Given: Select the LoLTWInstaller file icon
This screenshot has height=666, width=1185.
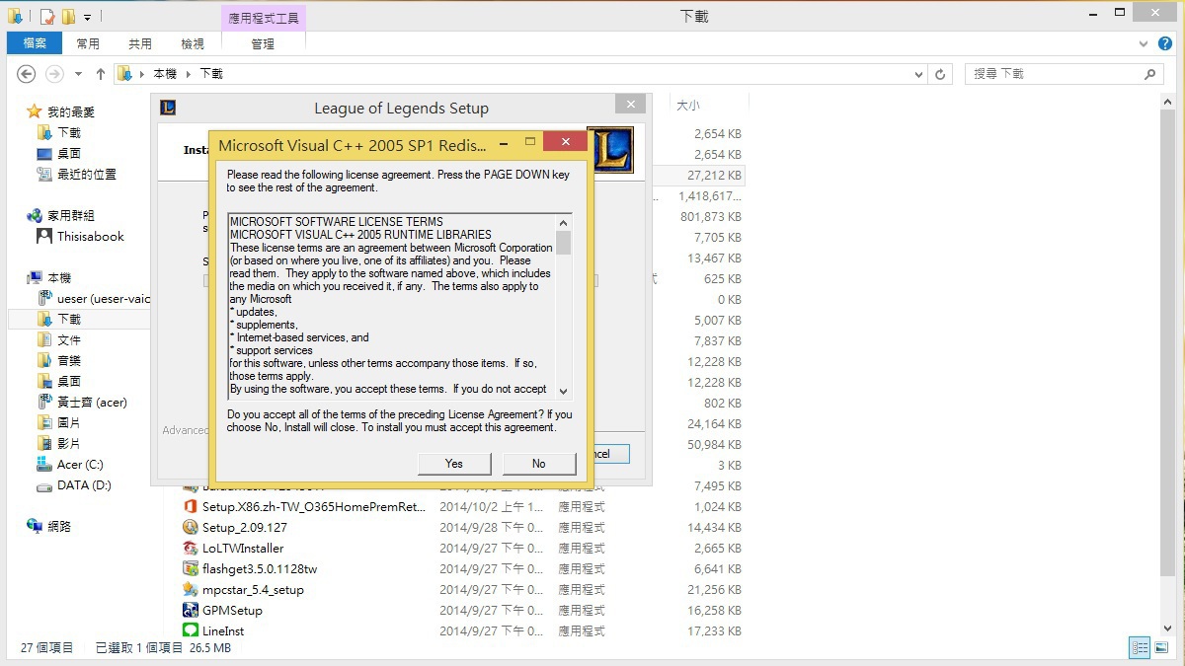Looking at the screenshot, I should [191, 549].
